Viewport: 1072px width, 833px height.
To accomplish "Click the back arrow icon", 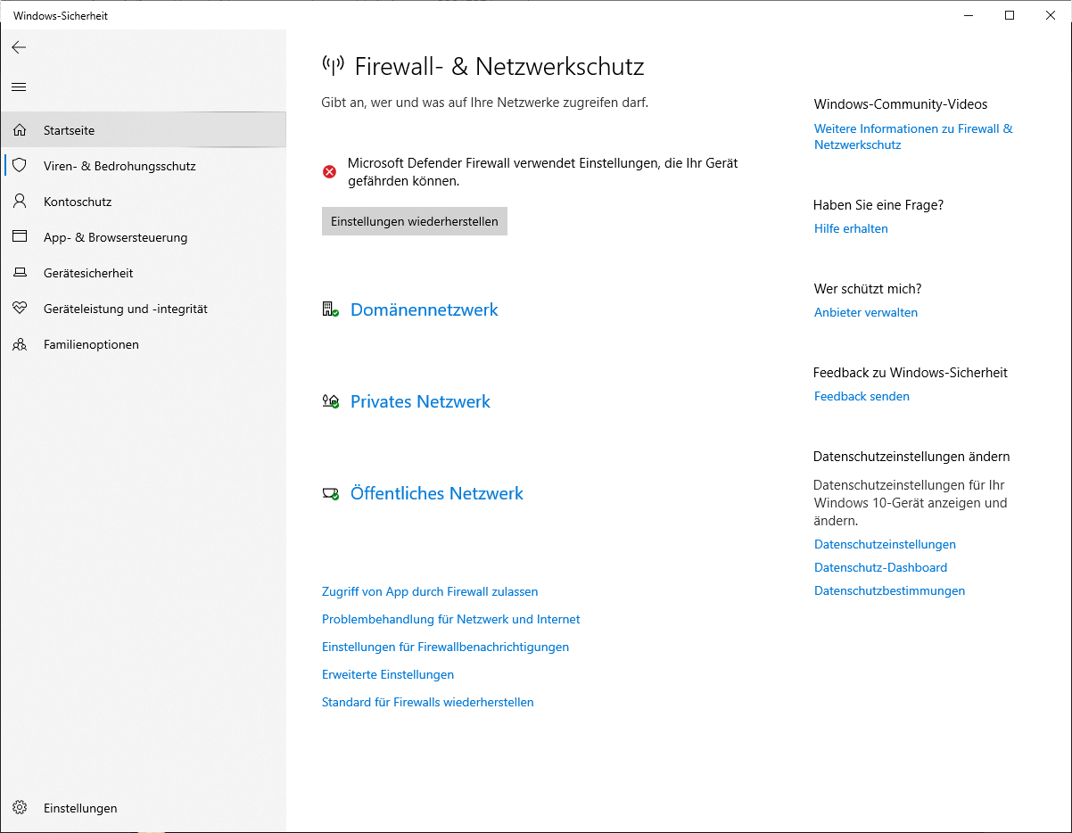I will coord(19,47).
